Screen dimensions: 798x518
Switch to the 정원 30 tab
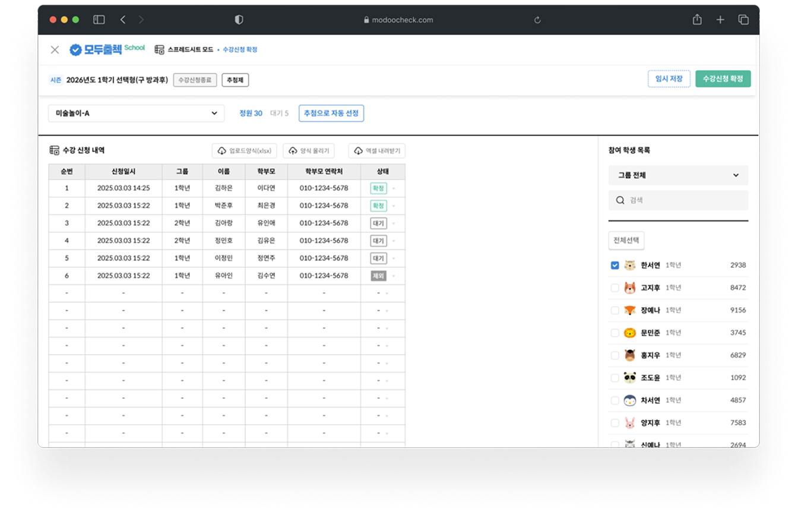251,113
